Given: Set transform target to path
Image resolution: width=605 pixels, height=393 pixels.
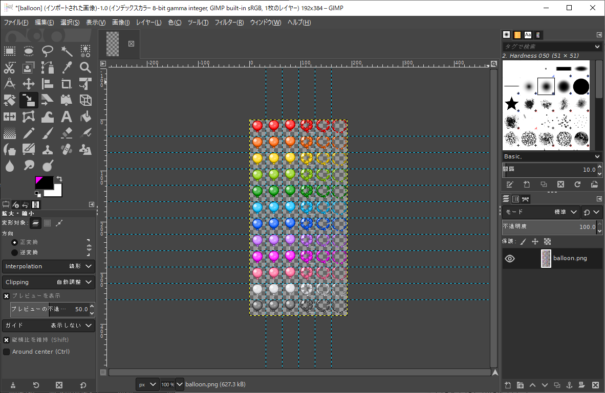Looking at the screenshot, I should tap(59, 223).
